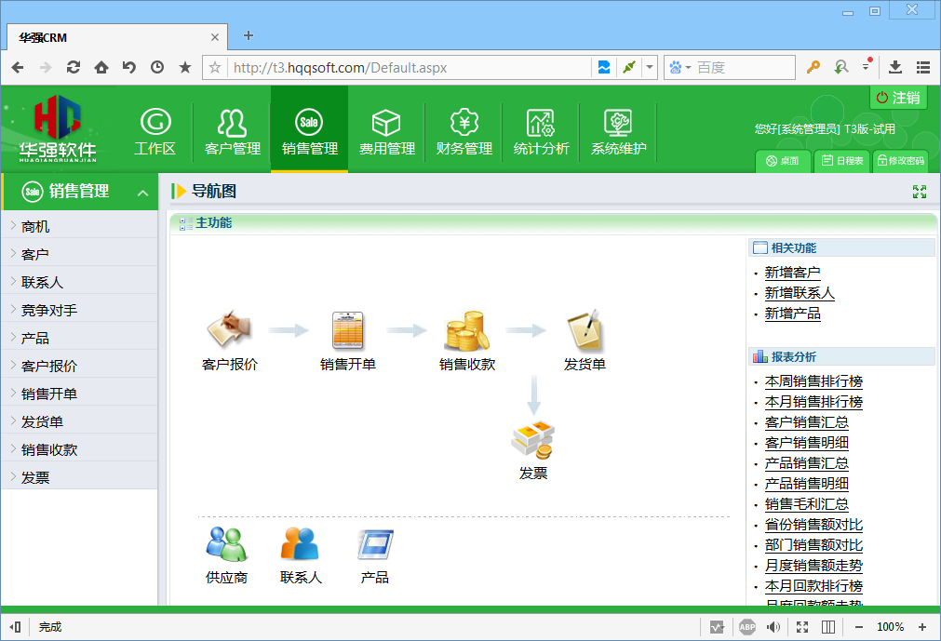Open a new browser tab
Image resolution: width=941 pixels, height=641 pixels.
[x=248, y=36]
